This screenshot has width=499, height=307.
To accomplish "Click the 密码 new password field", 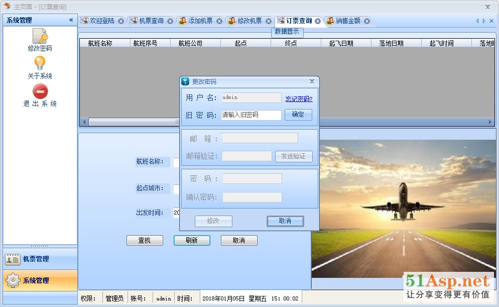I will 253,179.
